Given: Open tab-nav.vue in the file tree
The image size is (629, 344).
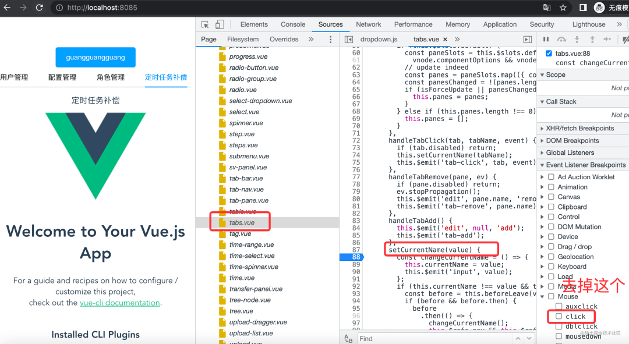Looking at the screenshot, I should pos(246,190).
